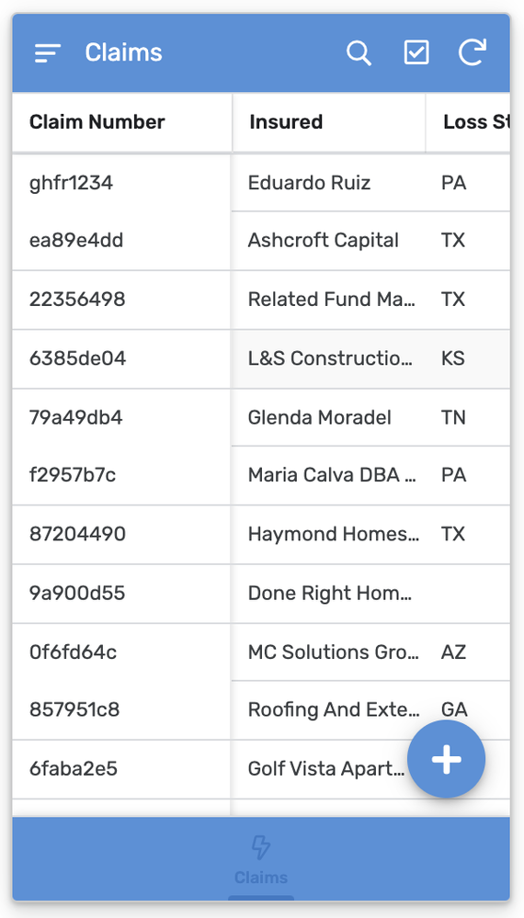
Task: Tap the floating plus add button
Action: point(446,759)
